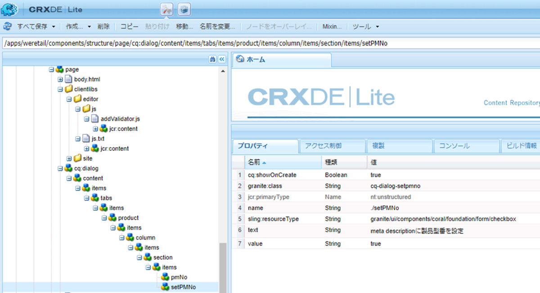Expand the body.html node
Image resolution: width=540 pixels, height=293 pixels.
click(x=60, y=79)
